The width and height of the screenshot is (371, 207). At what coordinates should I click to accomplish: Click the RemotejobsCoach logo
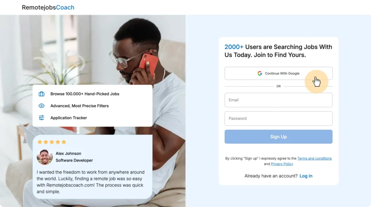click(x=48, y=7)
